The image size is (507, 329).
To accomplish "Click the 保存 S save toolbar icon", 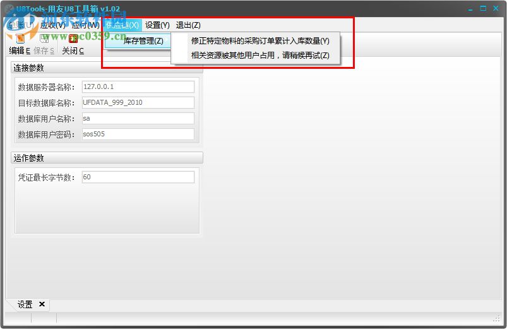I will (x=44, y=45).
